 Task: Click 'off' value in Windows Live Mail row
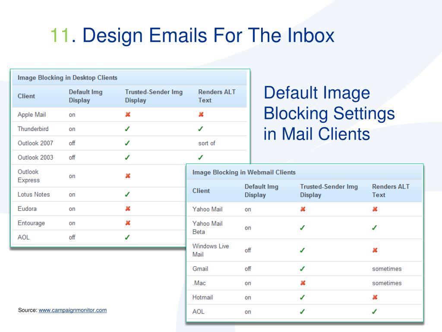tap(248, 250)
